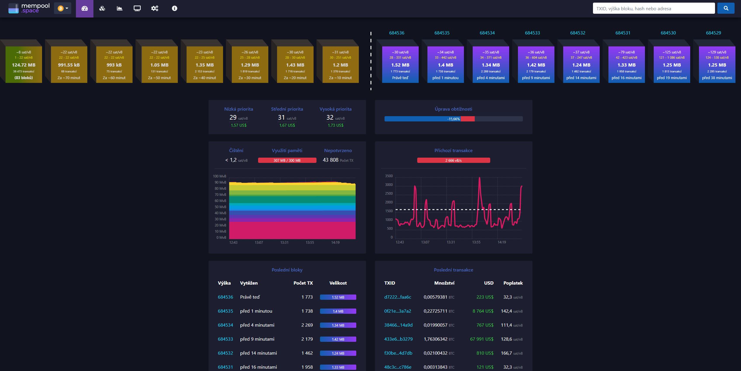Open the TV view monitor icon
The width and height of the screenshot is (741, 371).
[x=137, y=8]
